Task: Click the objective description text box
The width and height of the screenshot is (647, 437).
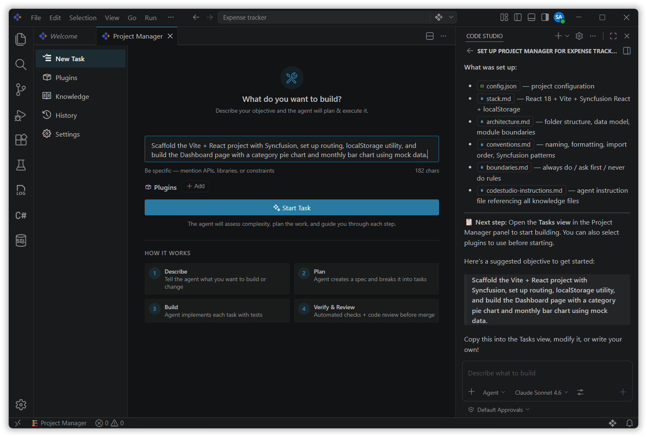Action: (292, 149)
